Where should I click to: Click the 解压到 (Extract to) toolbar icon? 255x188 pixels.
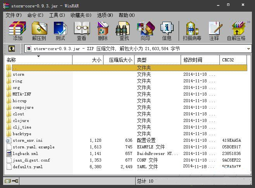(39, 31)
